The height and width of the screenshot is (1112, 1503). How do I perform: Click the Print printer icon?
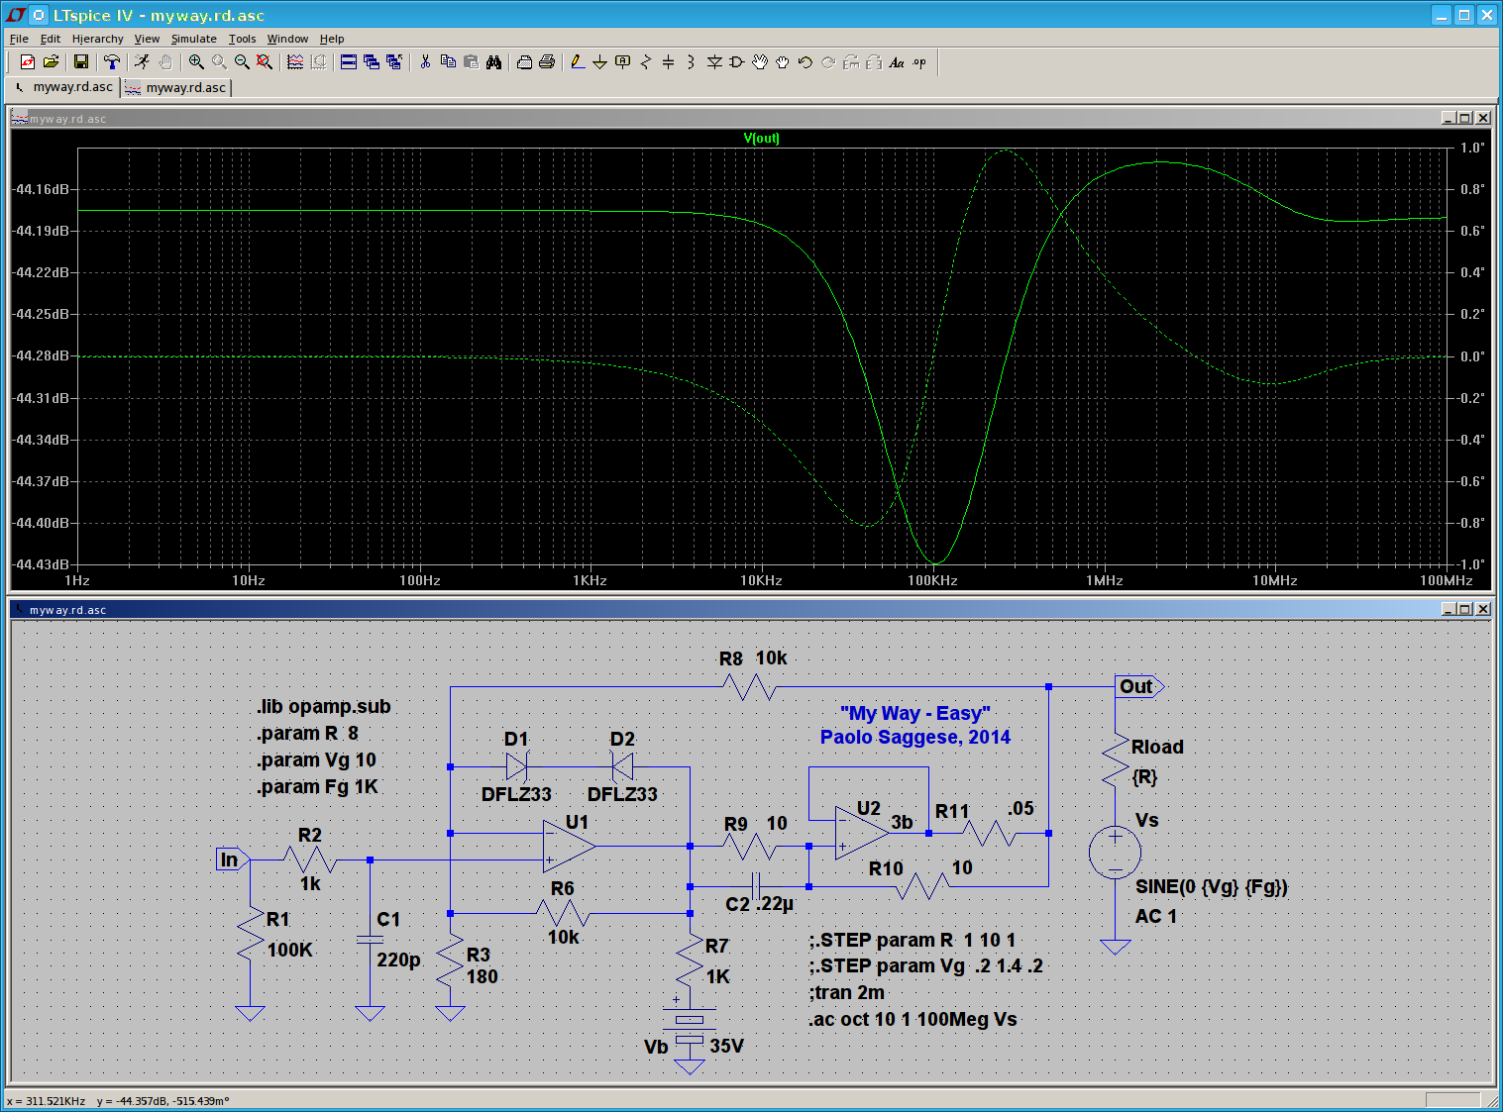coord(547,62)
